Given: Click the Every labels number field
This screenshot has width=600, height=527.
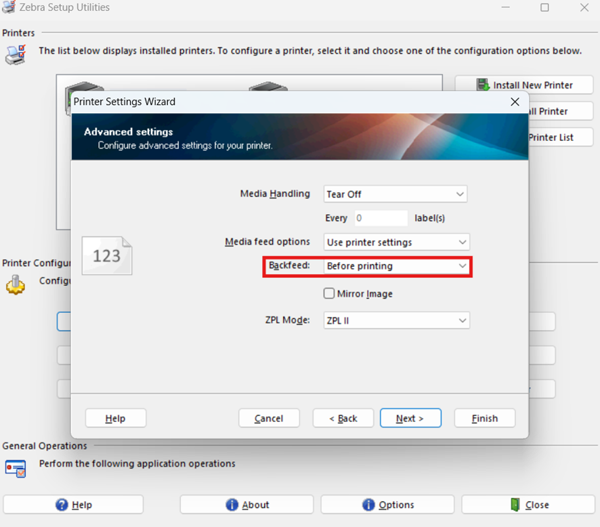Looking at the screenshot, I should click(381, 218).
